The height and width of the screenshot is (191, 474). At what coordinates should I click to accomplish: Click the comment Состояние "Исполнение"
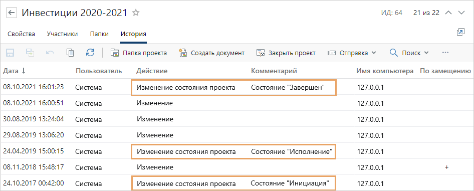292,151
